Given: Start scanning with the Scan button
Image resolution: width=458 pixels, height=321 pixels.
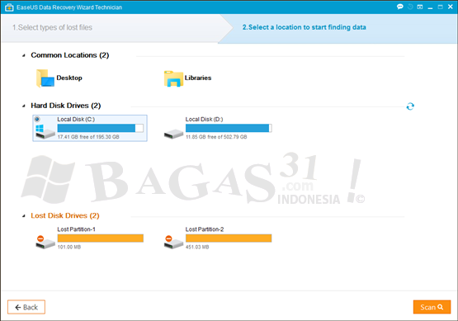Looking at the screenshot, I should [x=432, y=307].
